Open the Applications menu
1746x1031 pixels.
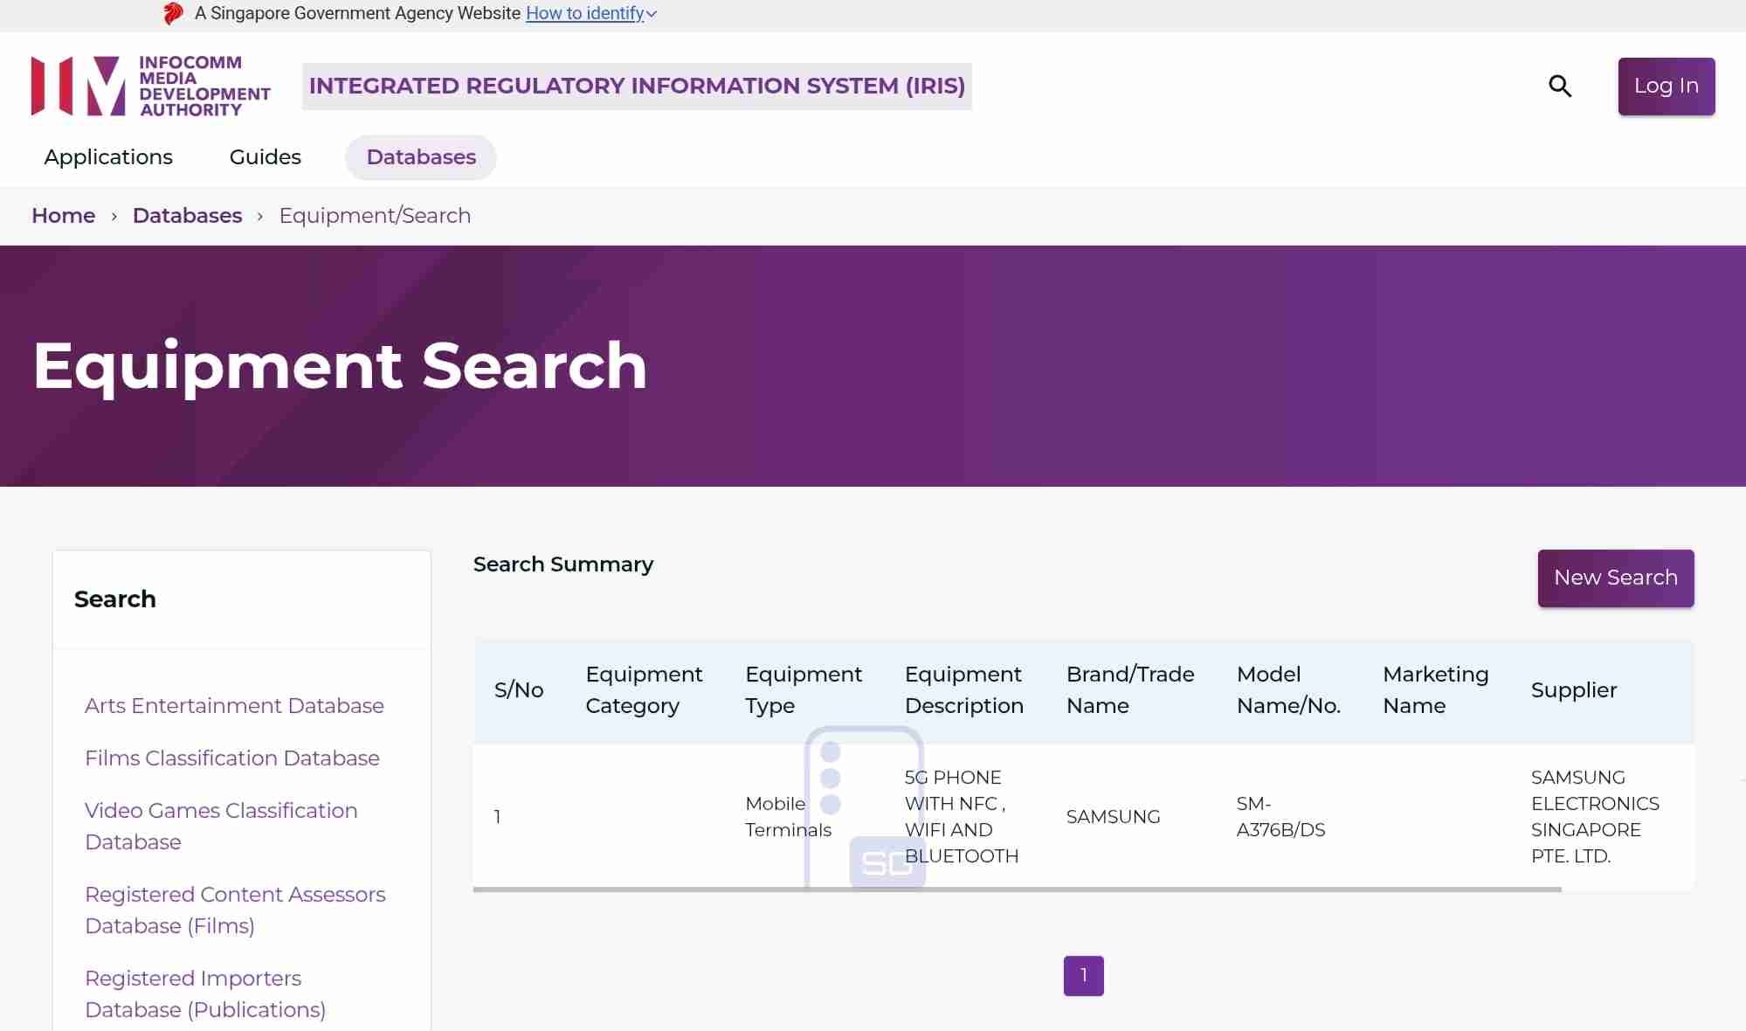[108, 157]
